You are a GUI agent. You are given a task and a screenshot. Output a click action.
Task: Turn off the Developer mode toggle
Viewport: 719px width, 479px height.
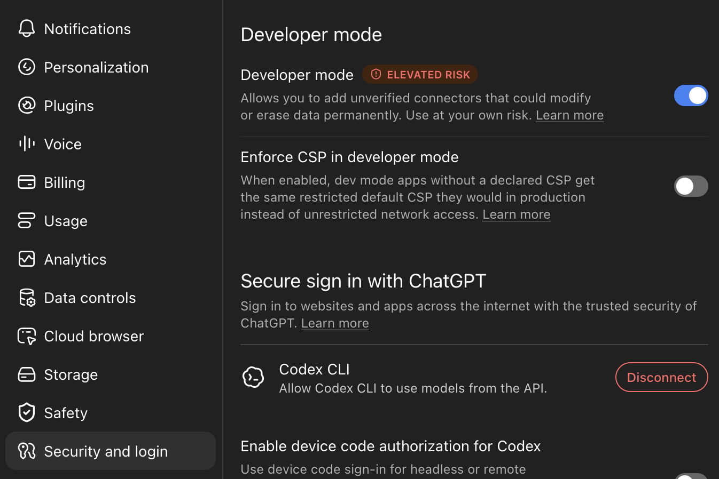(691, 95)
